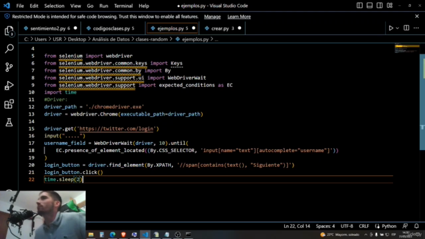Expand the 'USR' breadcrumb segment
The image size is (425, 239).
pos(57,39)
